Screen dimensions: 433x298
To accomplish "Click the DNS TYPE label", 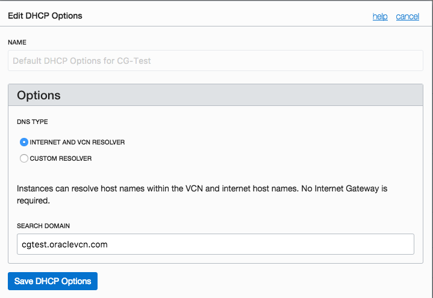I will coord(33,122).
